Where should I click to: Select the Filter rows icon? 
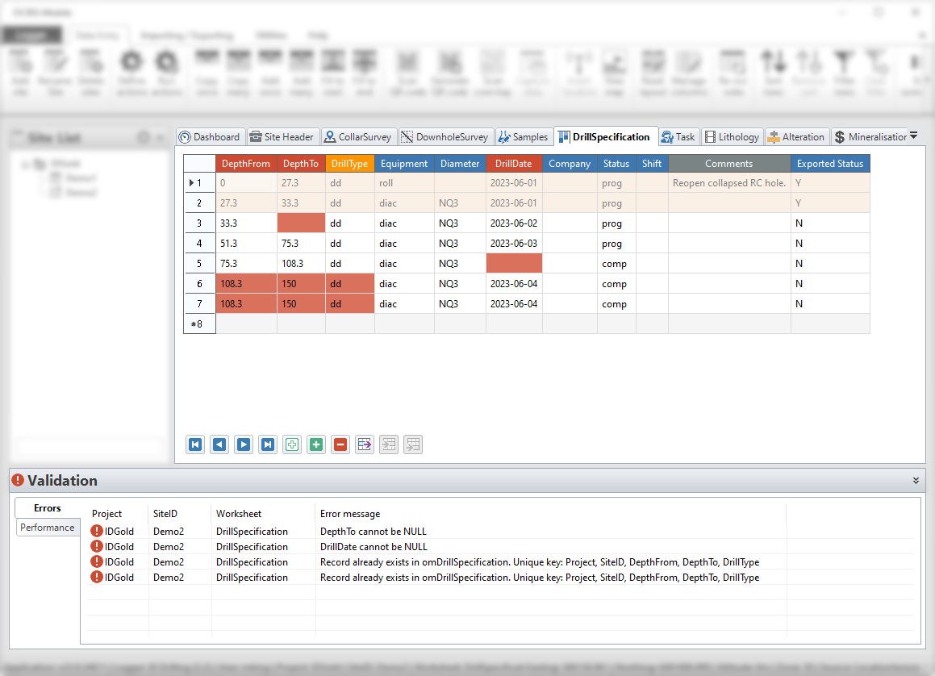844,70
